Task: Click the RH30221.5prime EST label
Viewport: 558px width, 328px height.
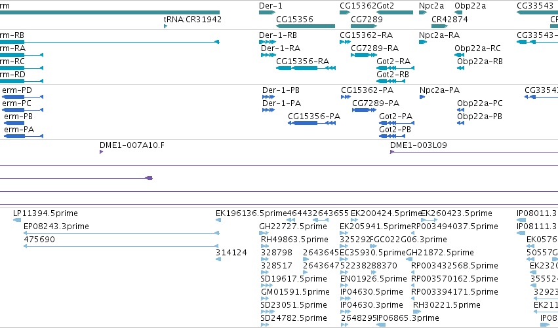Action: pyautogui.click(x=447, y=305)
